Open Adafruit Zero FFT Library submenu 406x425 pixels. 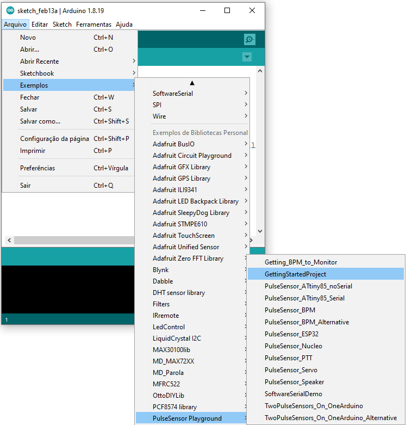click(191, 258)
